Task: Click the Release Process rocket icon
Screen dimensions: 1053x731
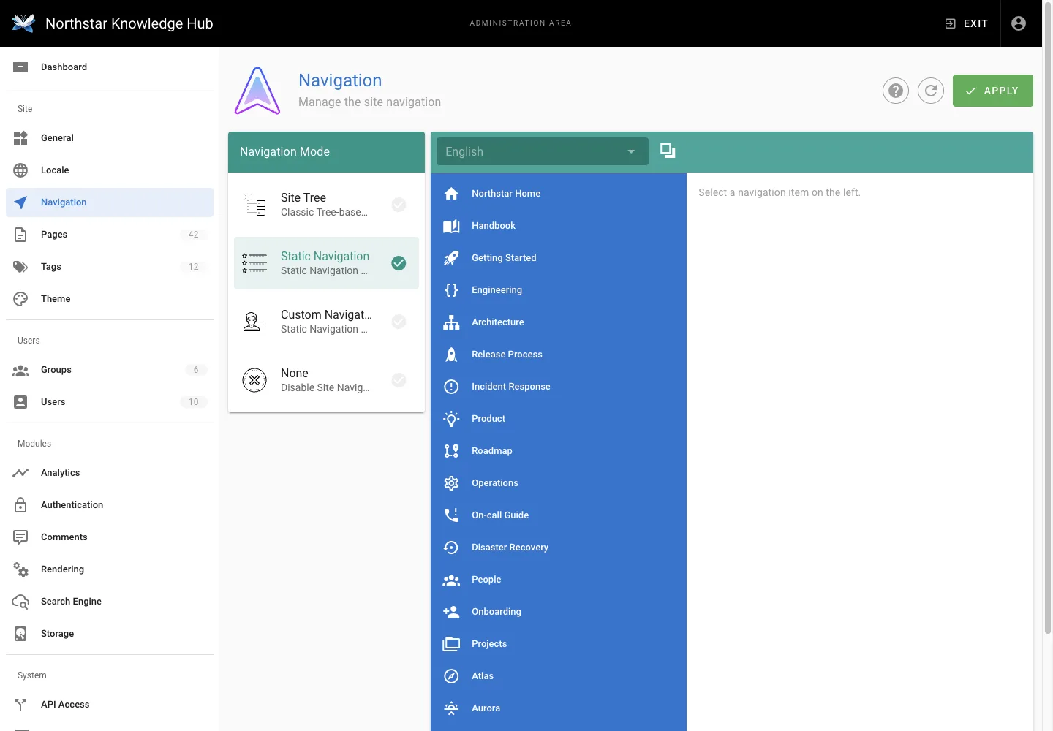Action: pos(451,355)
